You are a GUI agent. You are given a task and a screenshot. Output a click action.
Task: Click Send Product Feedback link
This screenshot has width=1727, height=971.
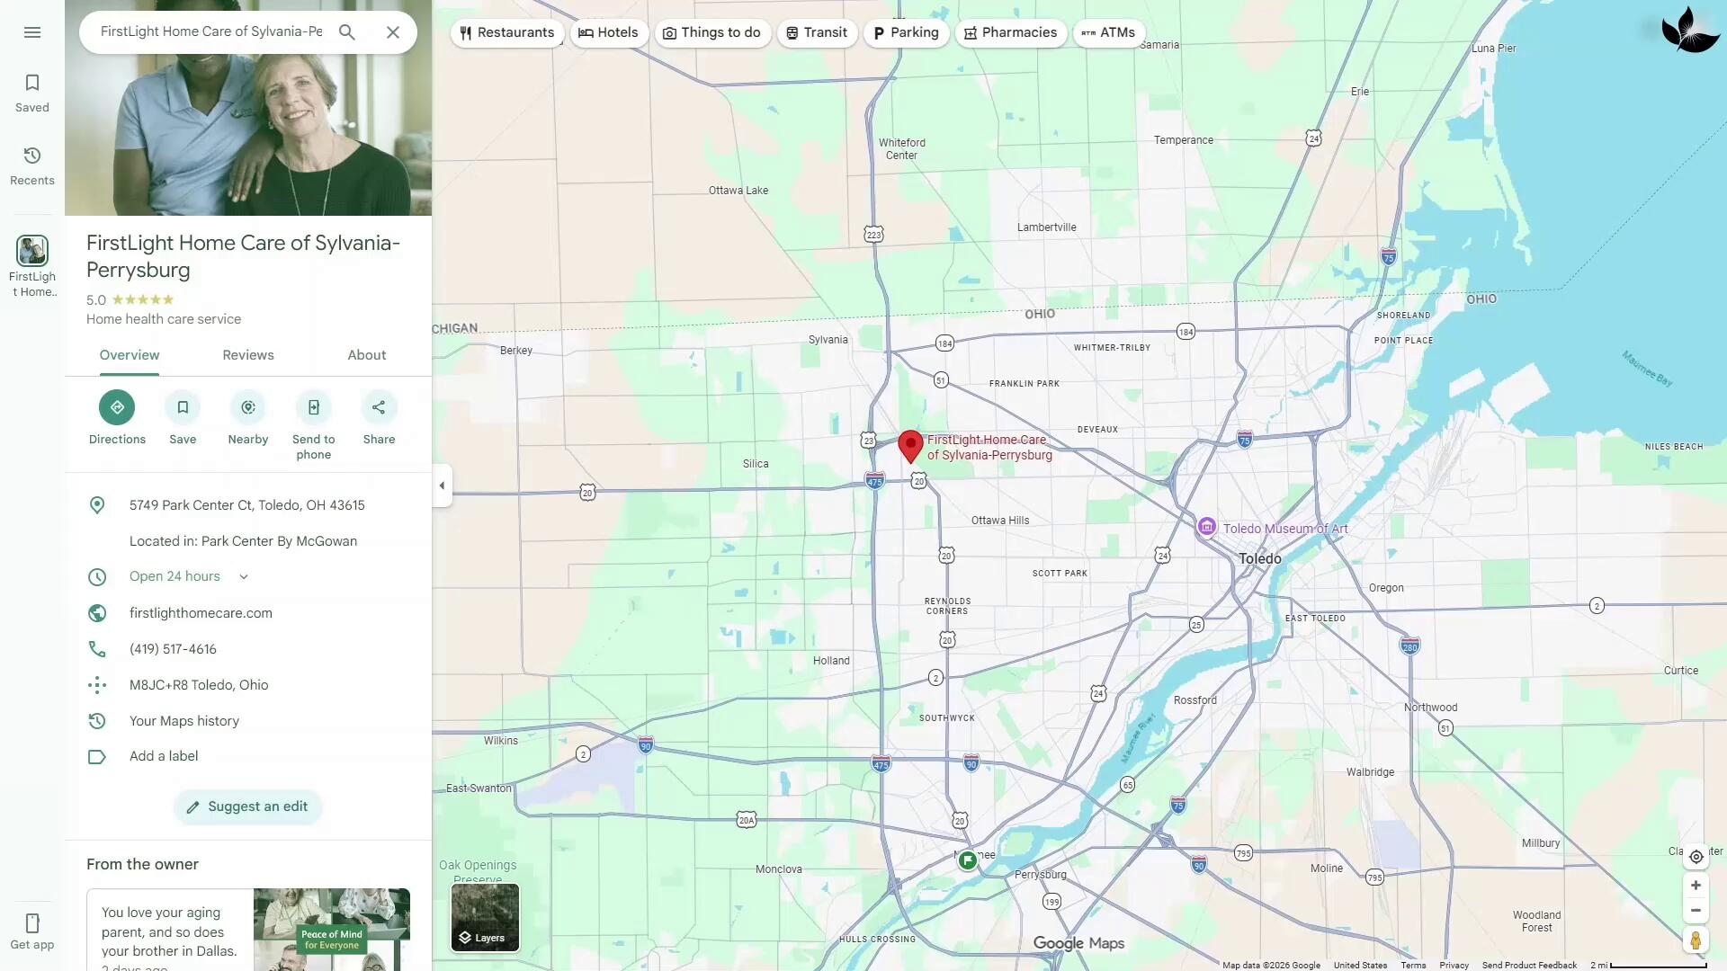tap(1529, 966)
